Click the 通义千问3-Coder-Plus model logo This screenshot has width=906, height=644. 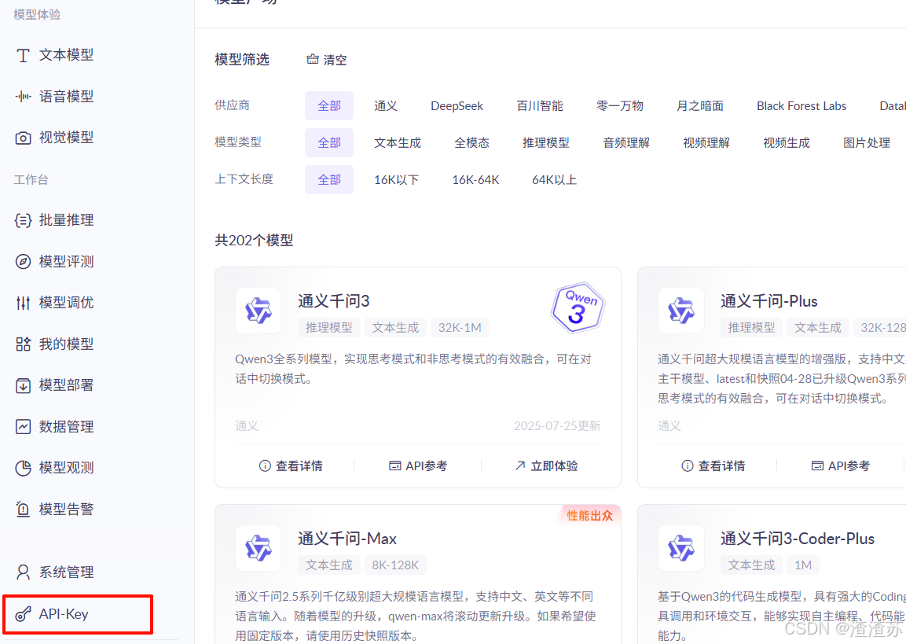[681, 548]
